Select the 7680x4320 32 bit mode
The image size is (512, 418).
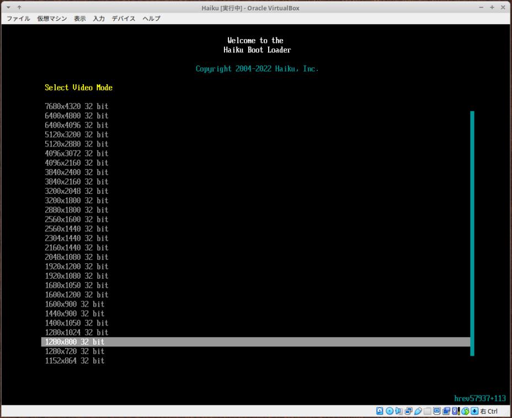pyautogui.click(x=76, y=106)
